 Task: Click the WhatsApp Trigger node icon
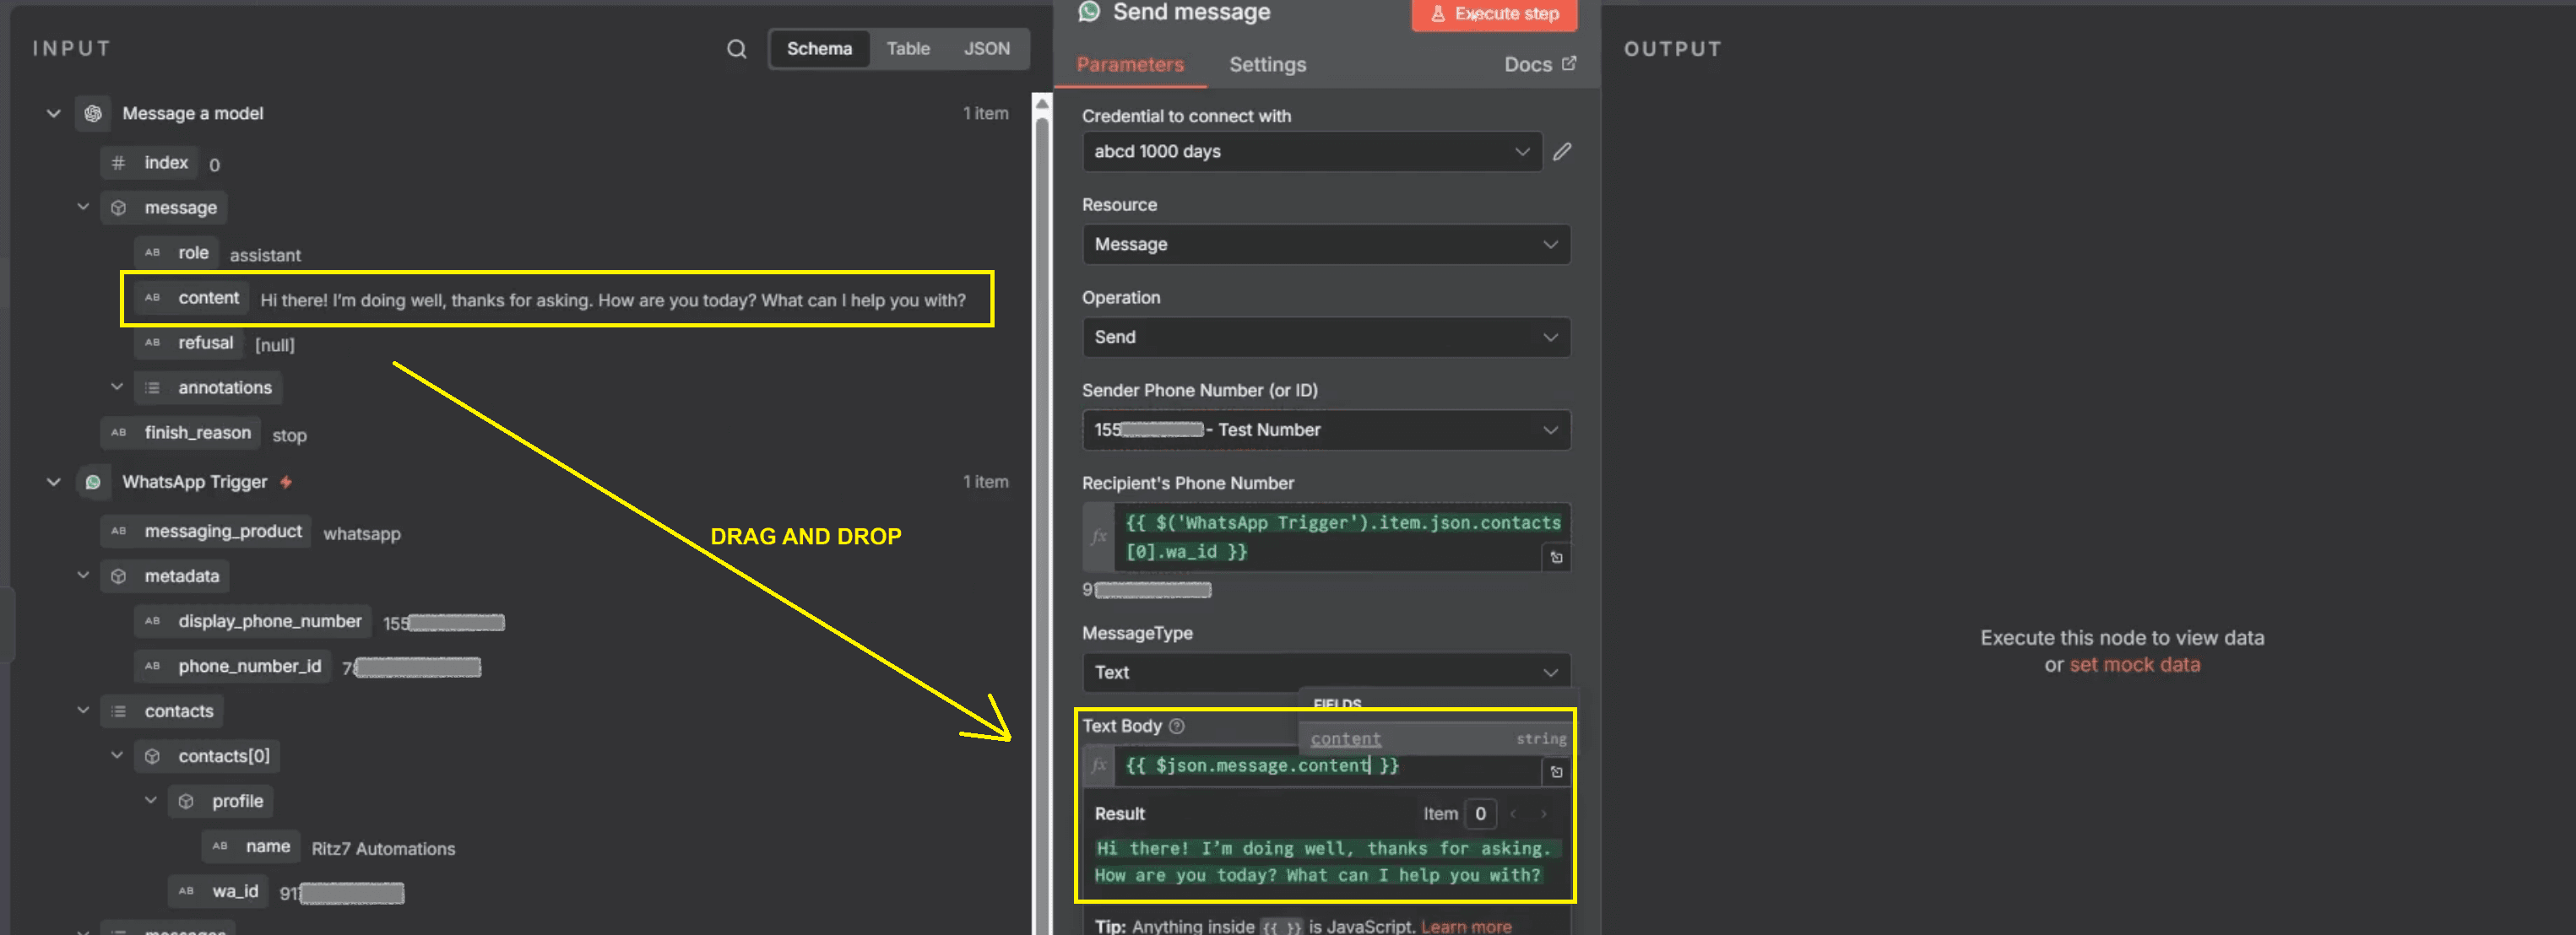(x=93, y=482)
